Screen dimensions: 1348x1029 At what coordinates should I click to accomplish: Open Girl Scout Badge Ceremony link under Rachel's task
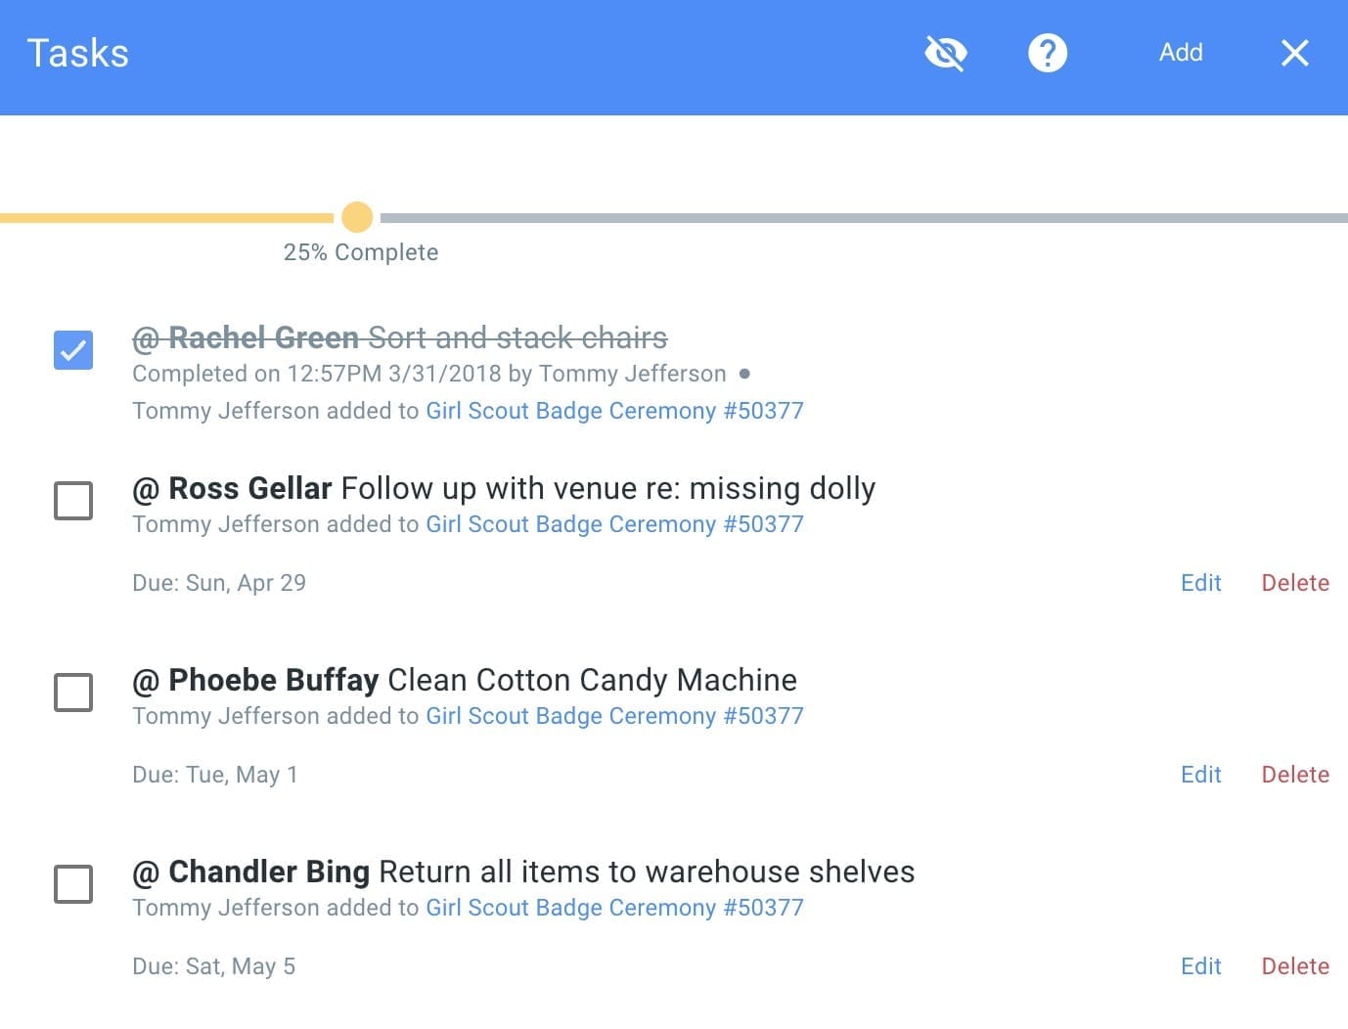(613, 410)
